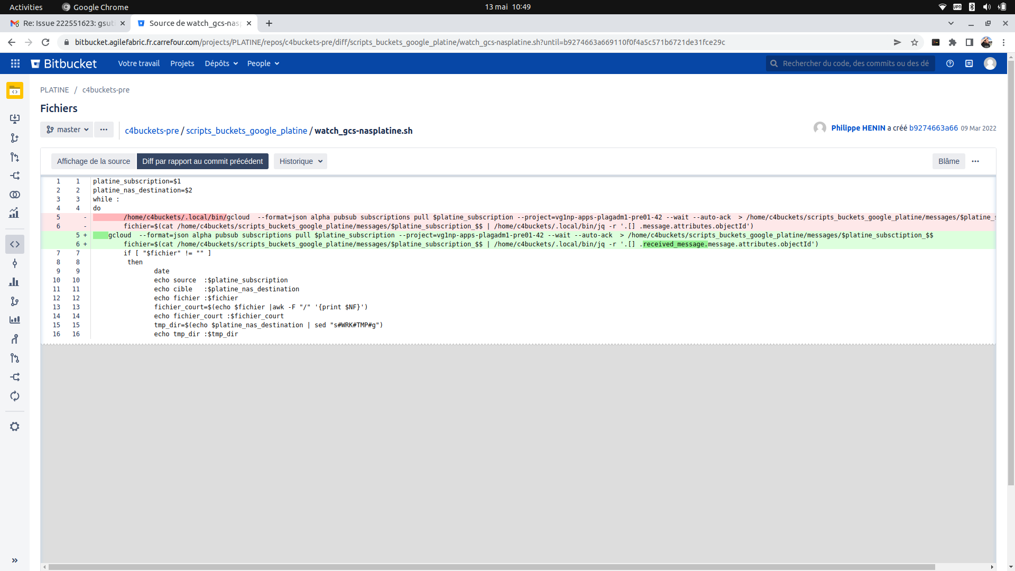Click the clone repository sidebar icon
Image resolution: width=1015 pixels, height=571 pixels.
(x=15, y=119)
